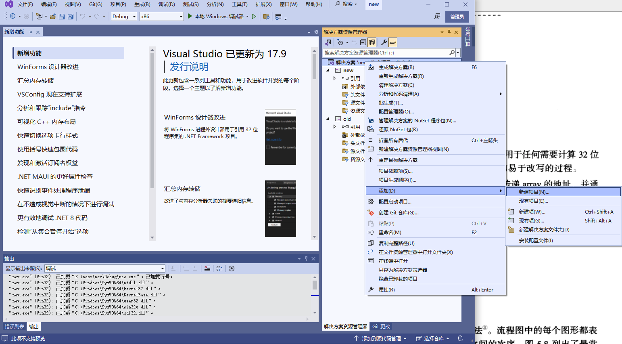Open the feedback icon near admin button

tap(437, 17)
